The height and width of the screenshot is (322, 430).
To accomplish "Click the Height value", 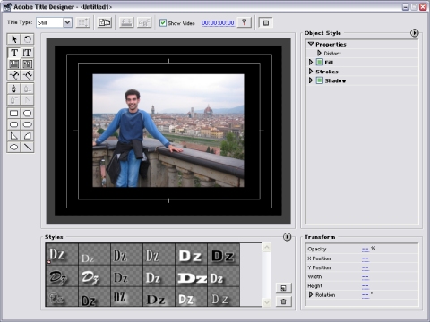I will [365, 286].
